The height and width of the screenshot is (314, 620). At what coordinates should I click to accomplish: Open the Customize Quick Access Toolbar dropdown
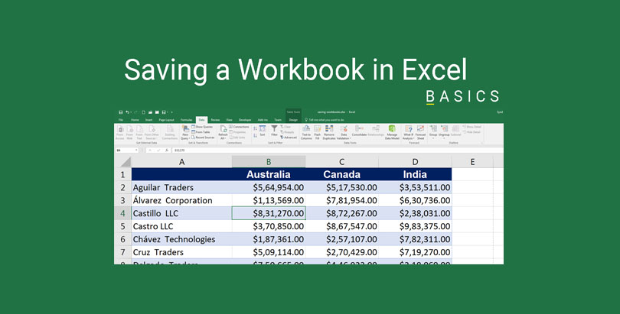point(171,112)
